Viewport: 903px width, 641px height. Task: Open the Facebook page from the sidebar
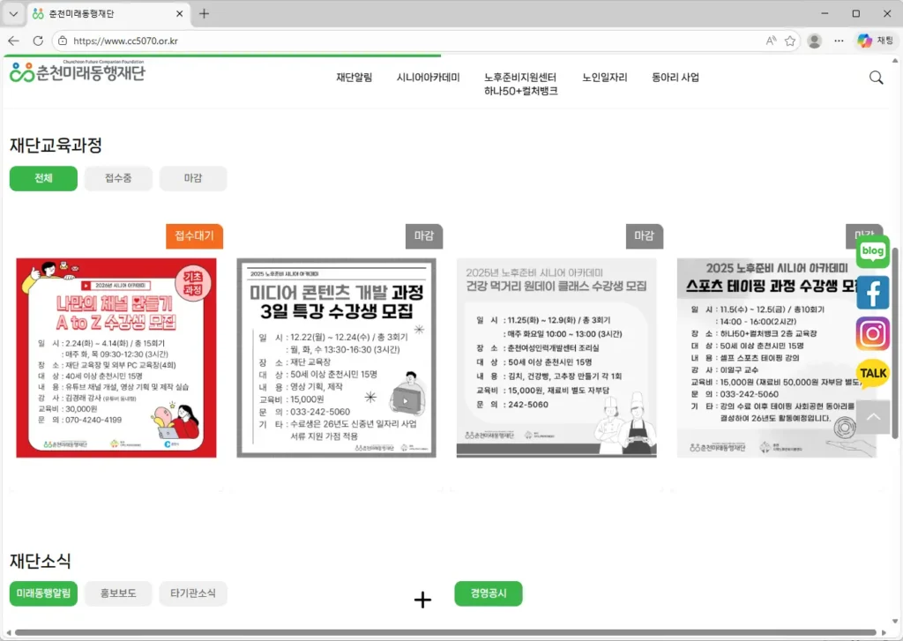click(872, 293)
